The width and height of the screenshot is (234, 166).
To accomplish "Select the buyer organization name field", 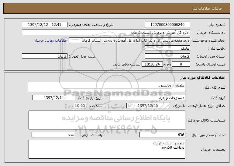I will [106, 33].
